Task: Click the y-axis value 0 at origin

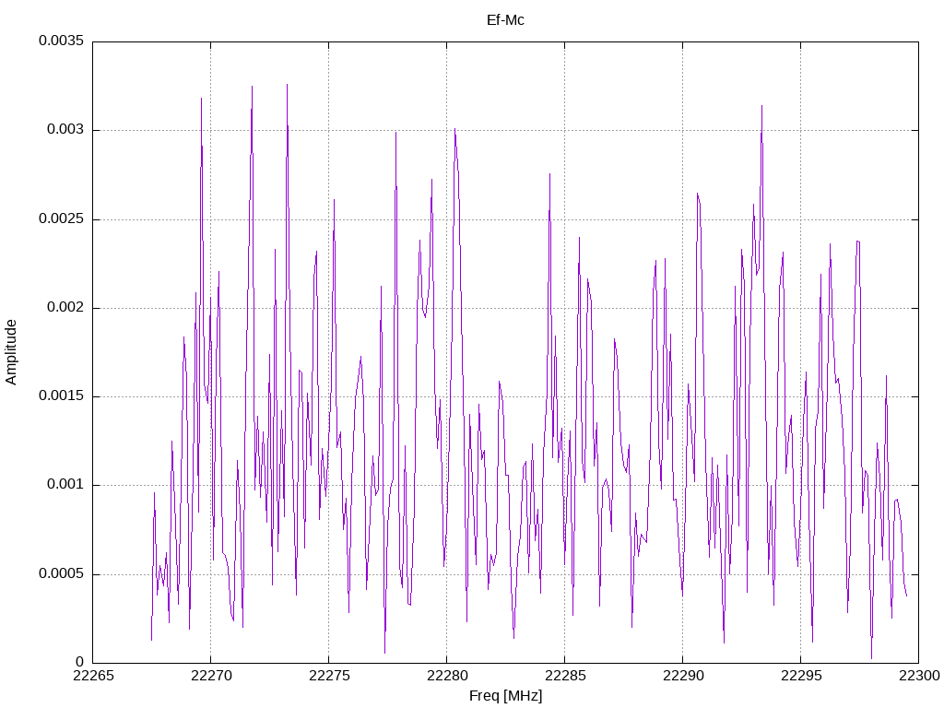Action: tap(79, 662)
